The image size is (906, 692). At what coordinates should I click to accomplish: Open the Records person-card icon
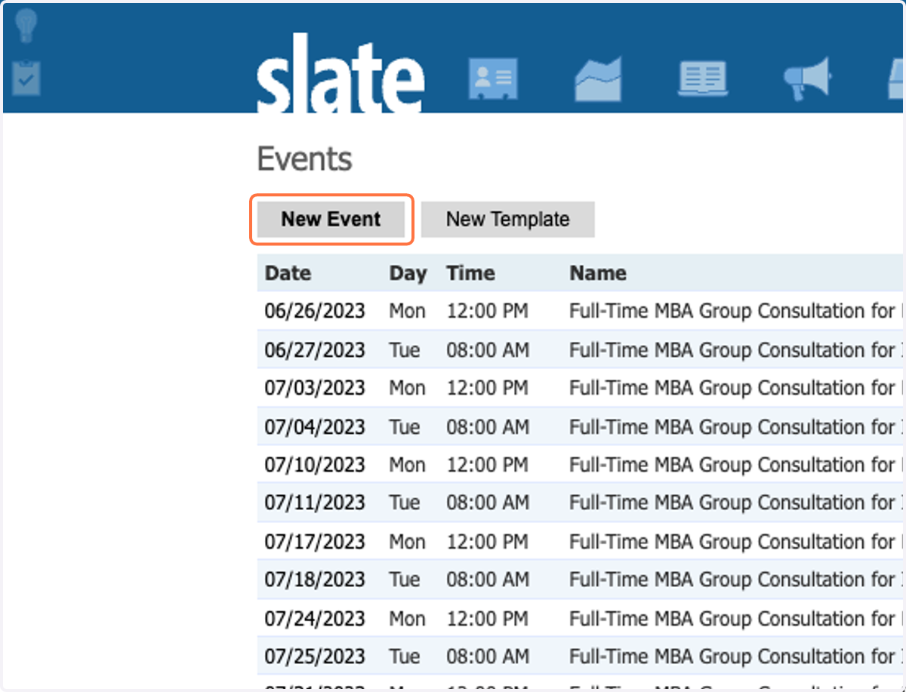coord(493,78)
